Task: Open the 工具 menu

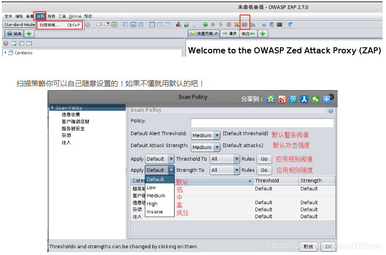Action: point(62,16)
